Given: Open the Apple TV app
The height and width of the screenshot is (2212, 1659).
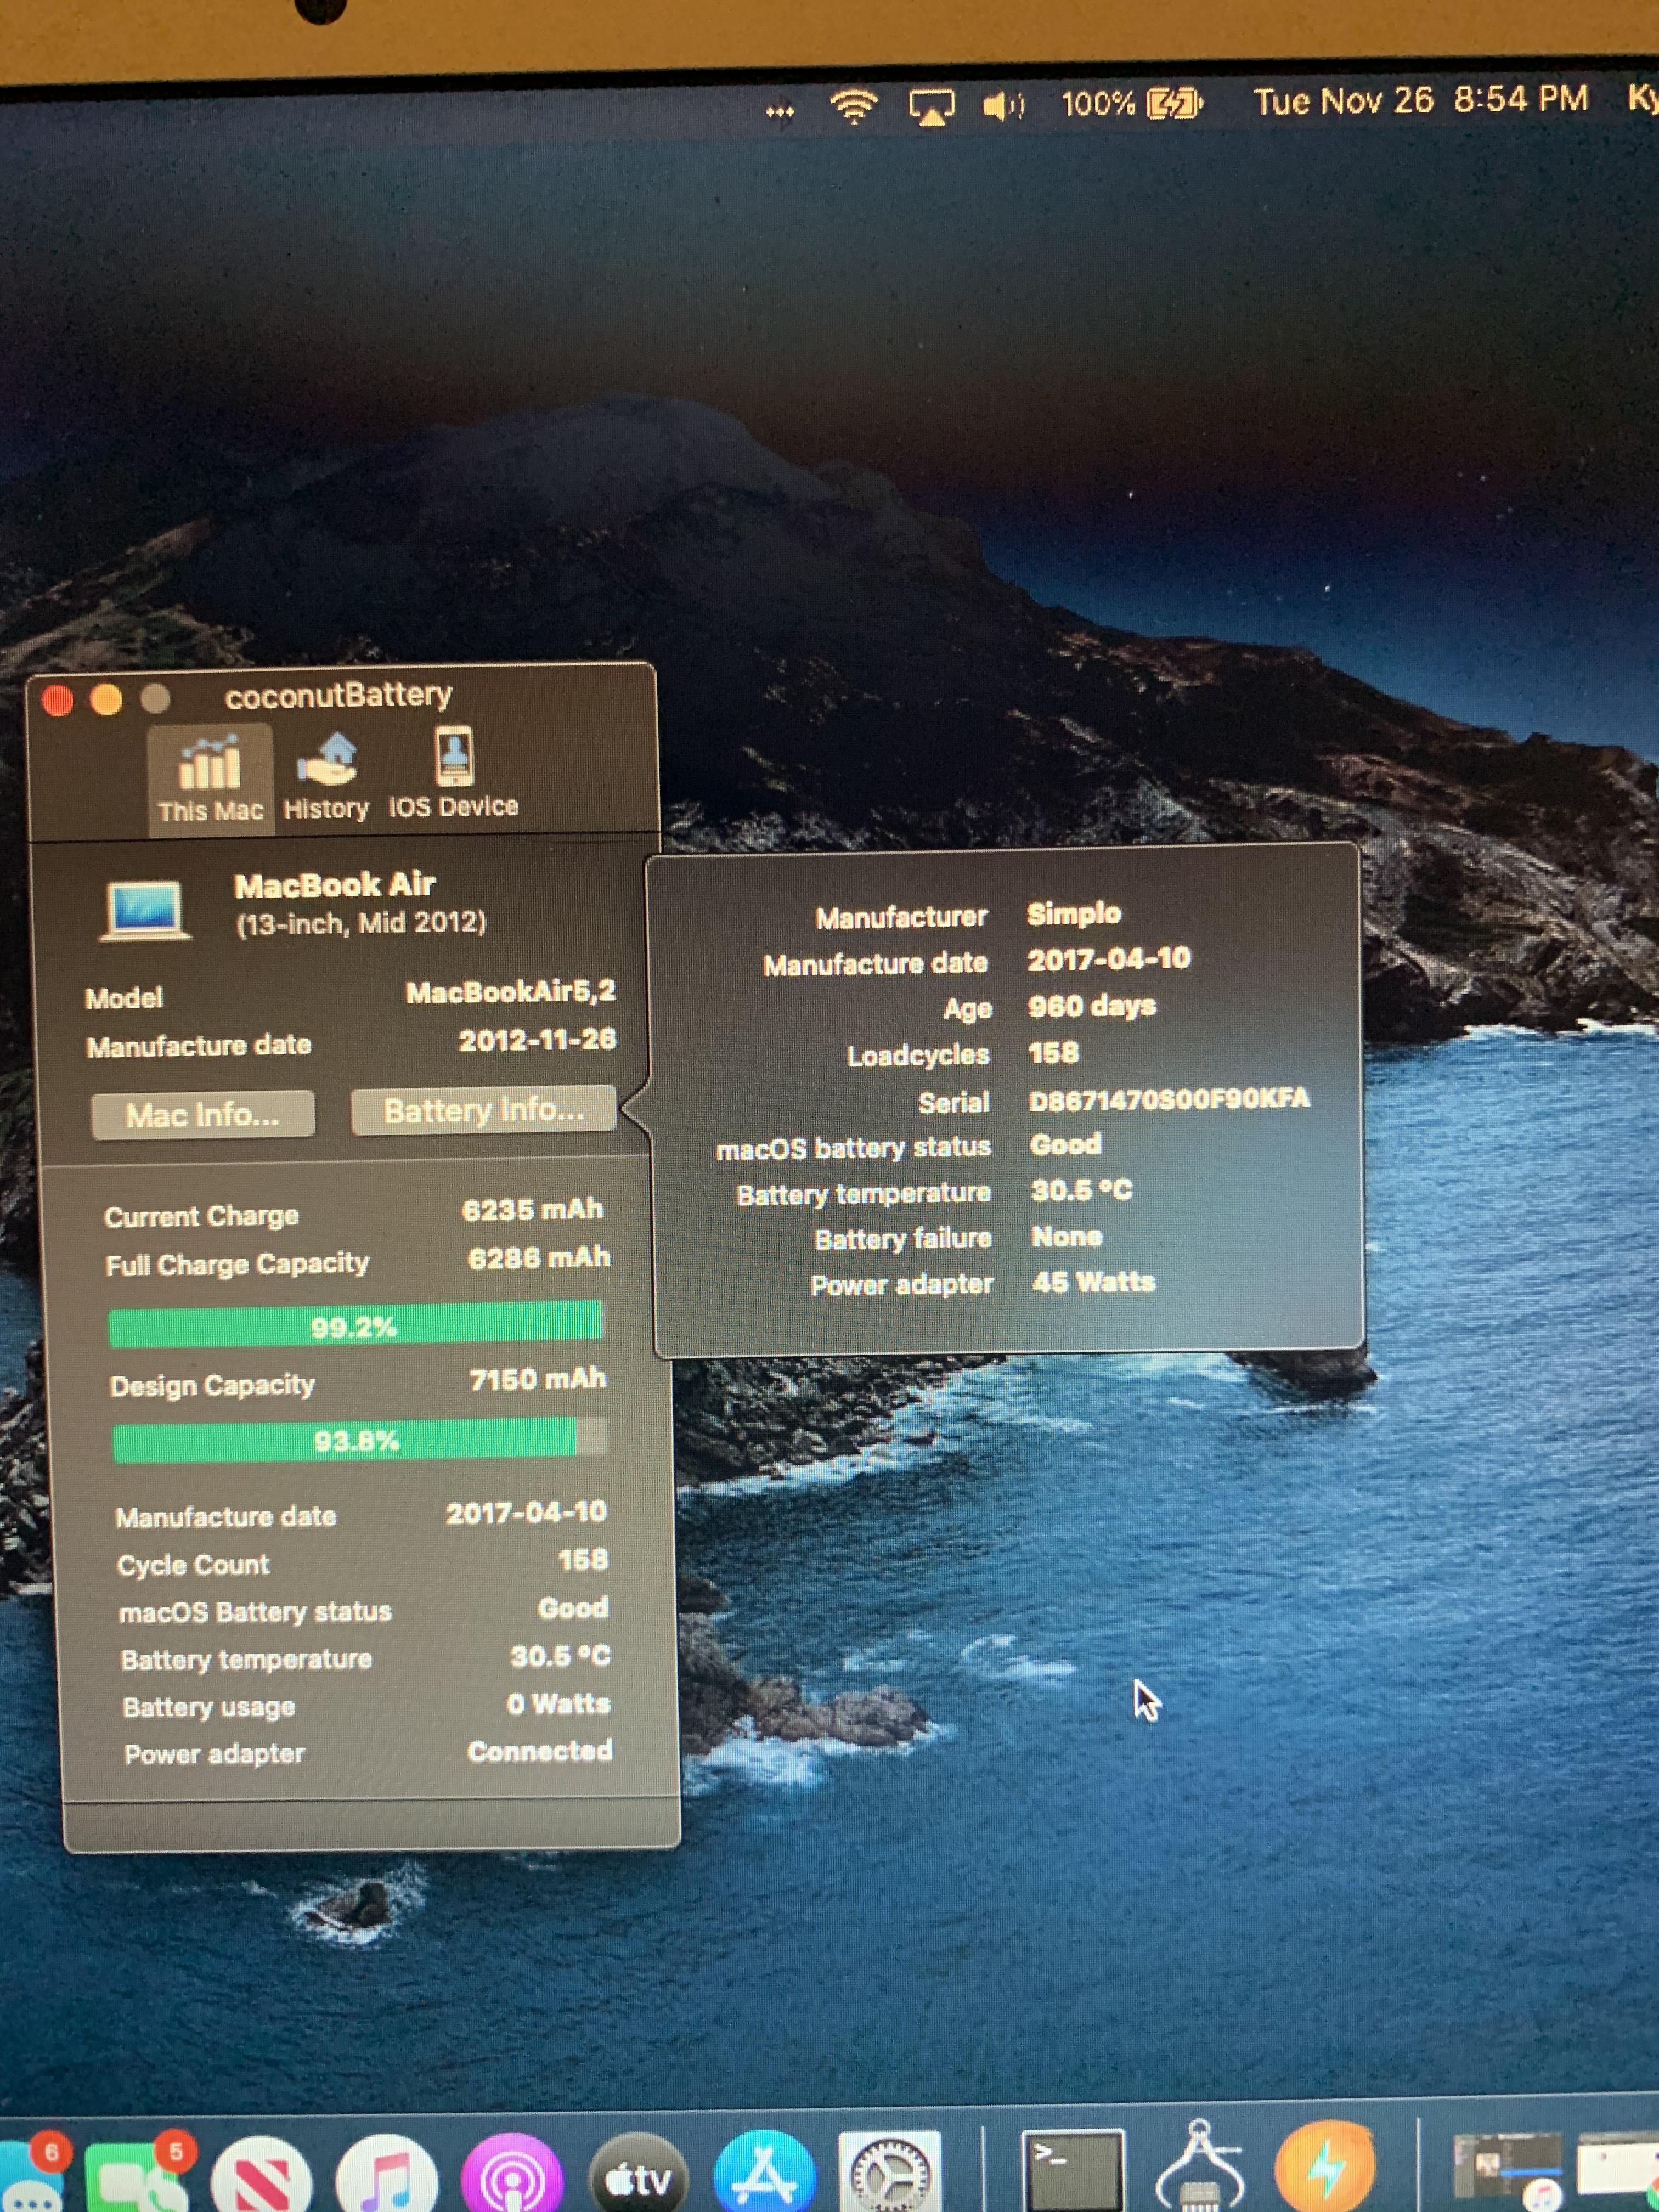Looking at the screenshot, I should click(x=639, y=2177).
